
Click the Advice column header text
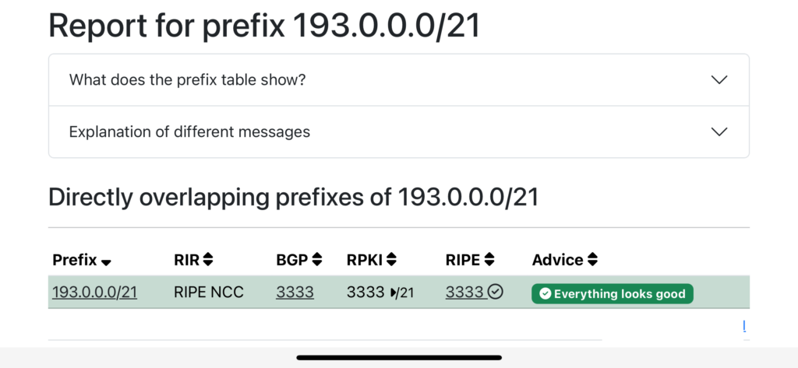point(557,260)
